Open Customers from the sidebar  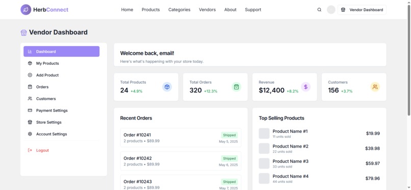point(61,99)
